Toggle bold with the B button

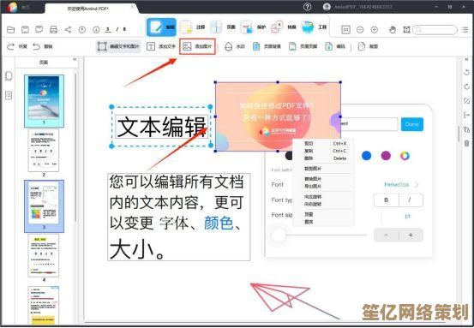(386, 200)
